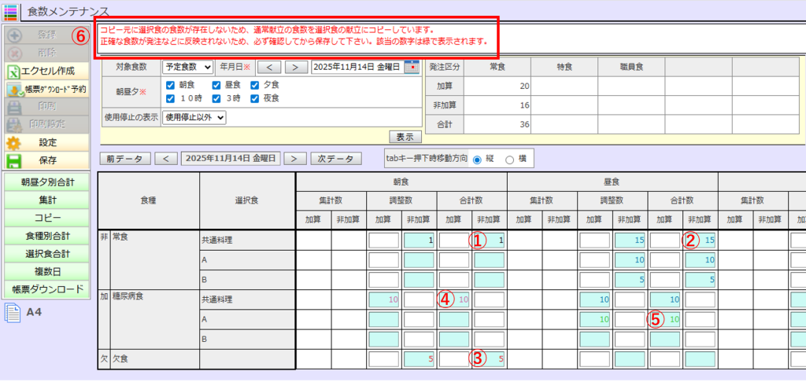Uncheck the 朝食 checkbox
Screen dimensions: 806x382
(x=171, y=85)
